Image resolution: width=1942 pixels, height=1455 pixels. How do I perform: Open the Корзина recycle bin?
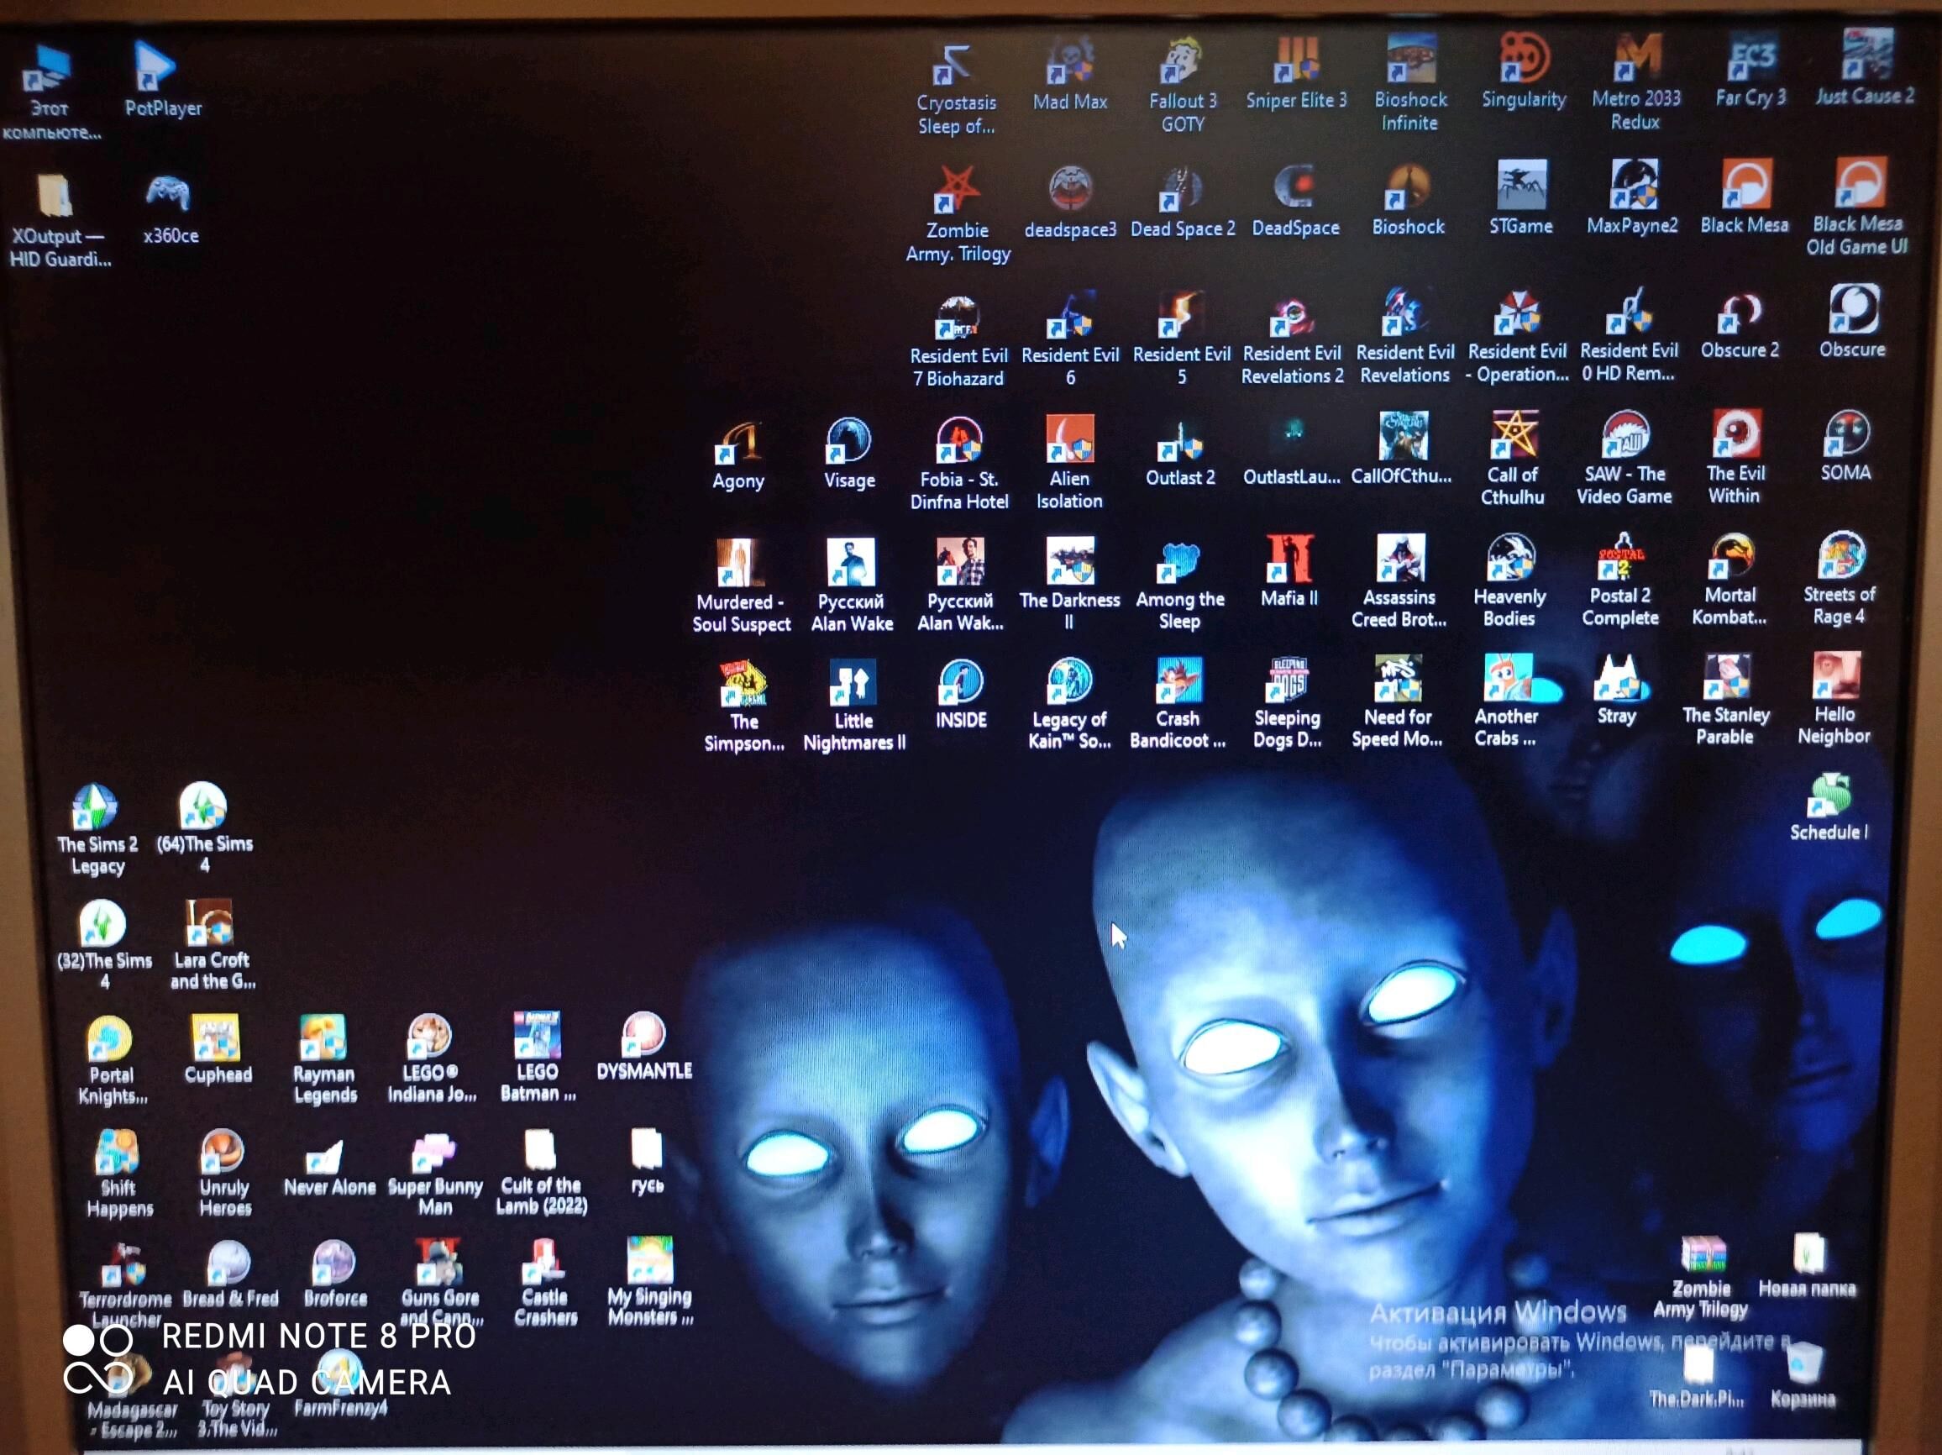click(1803, 1363)
